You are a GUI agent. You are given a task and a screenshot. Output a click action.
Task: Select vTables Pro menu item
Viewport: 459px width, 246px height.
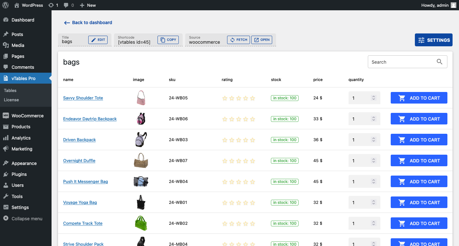coord(26,78)
